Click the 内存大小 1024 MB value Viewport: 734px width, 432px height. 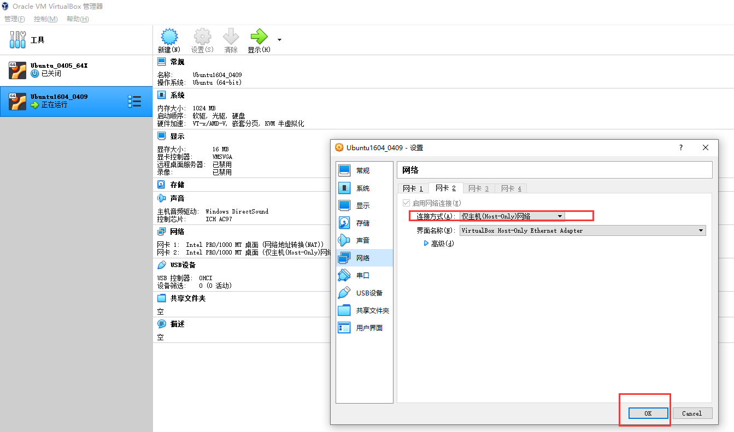(x=204, y=108)
